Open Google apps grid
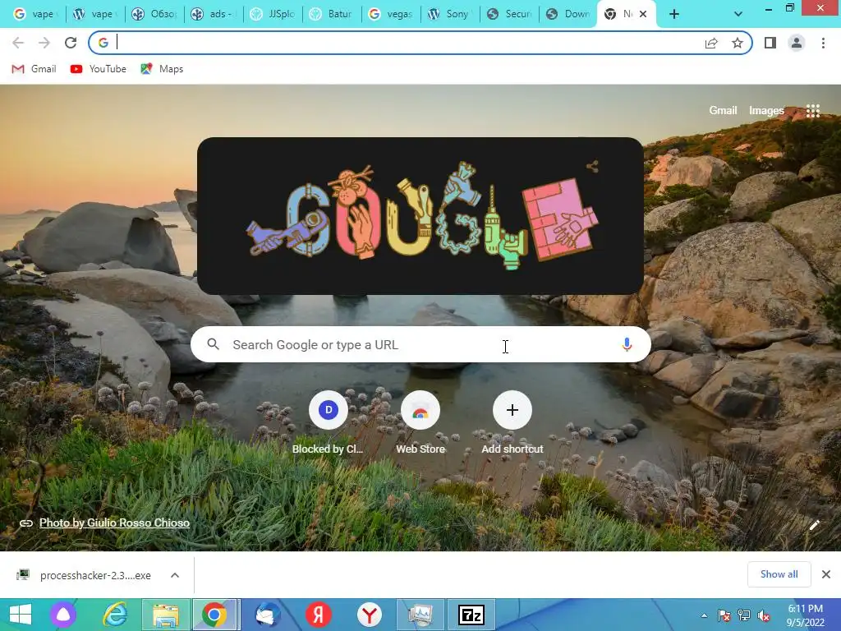 (813, 111)
